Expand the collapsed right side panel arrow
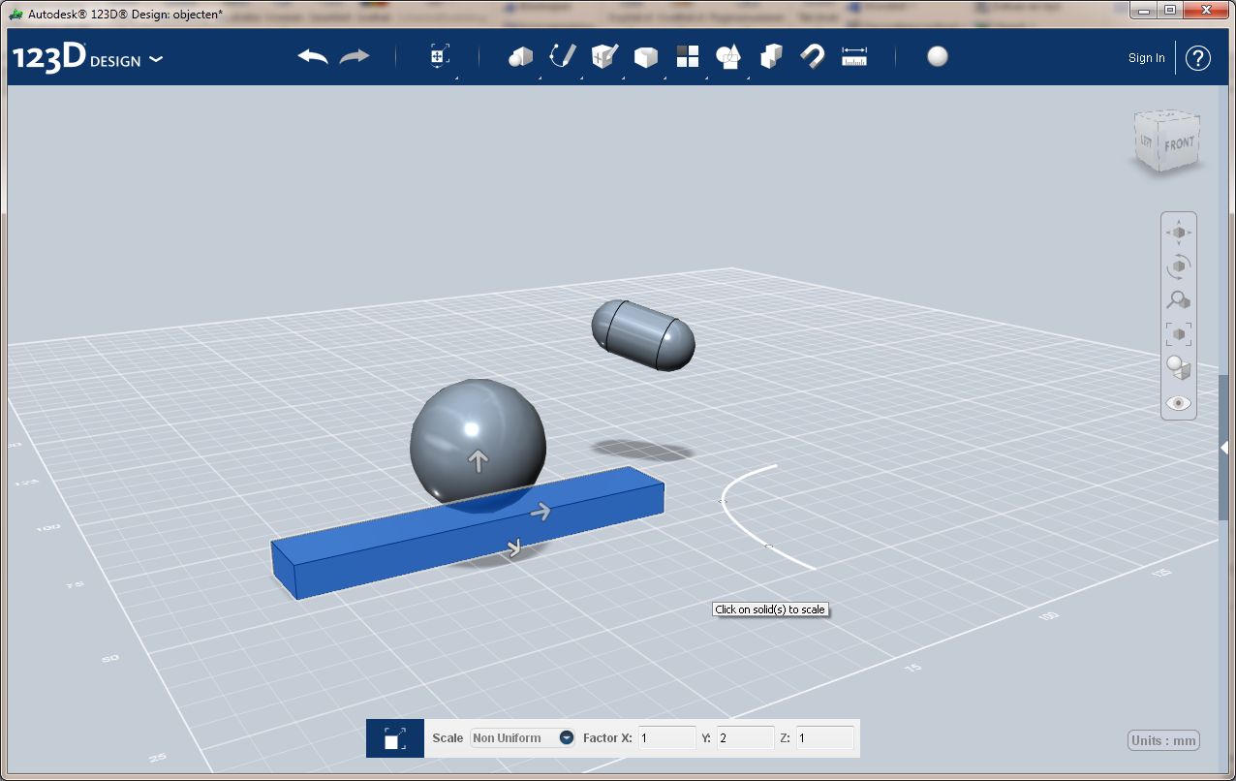The height and width of the screenshot is (781, 1236). click(1224, 446)
